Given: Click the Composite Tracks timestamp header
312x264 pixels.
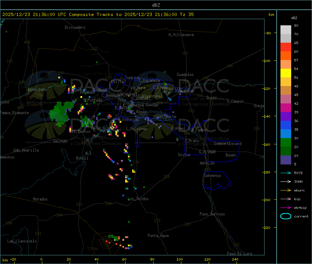Looking at the screenshot, I should [x=98, y=15].
